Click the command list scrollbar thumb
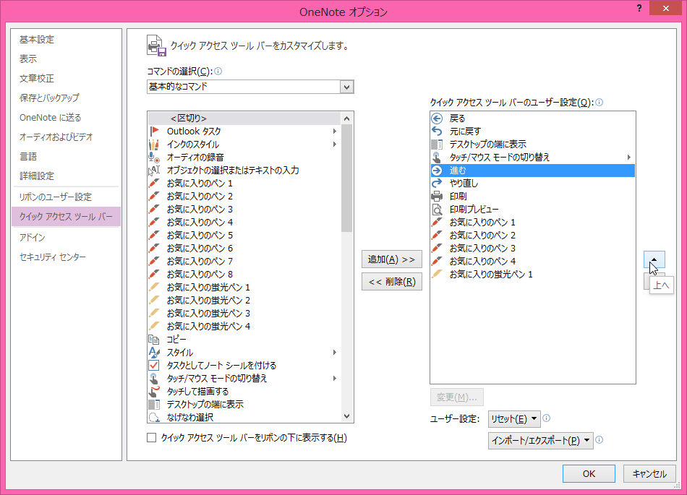The image size is (687, 495). pyautogui.click(x=346, y=178)
